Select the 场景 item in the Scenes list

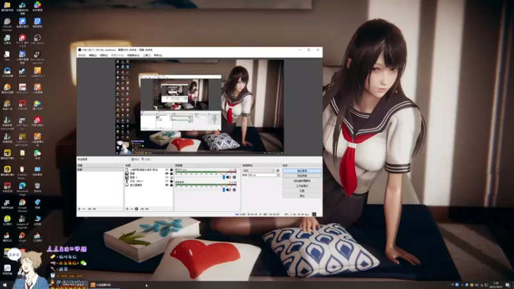[100, 170]
